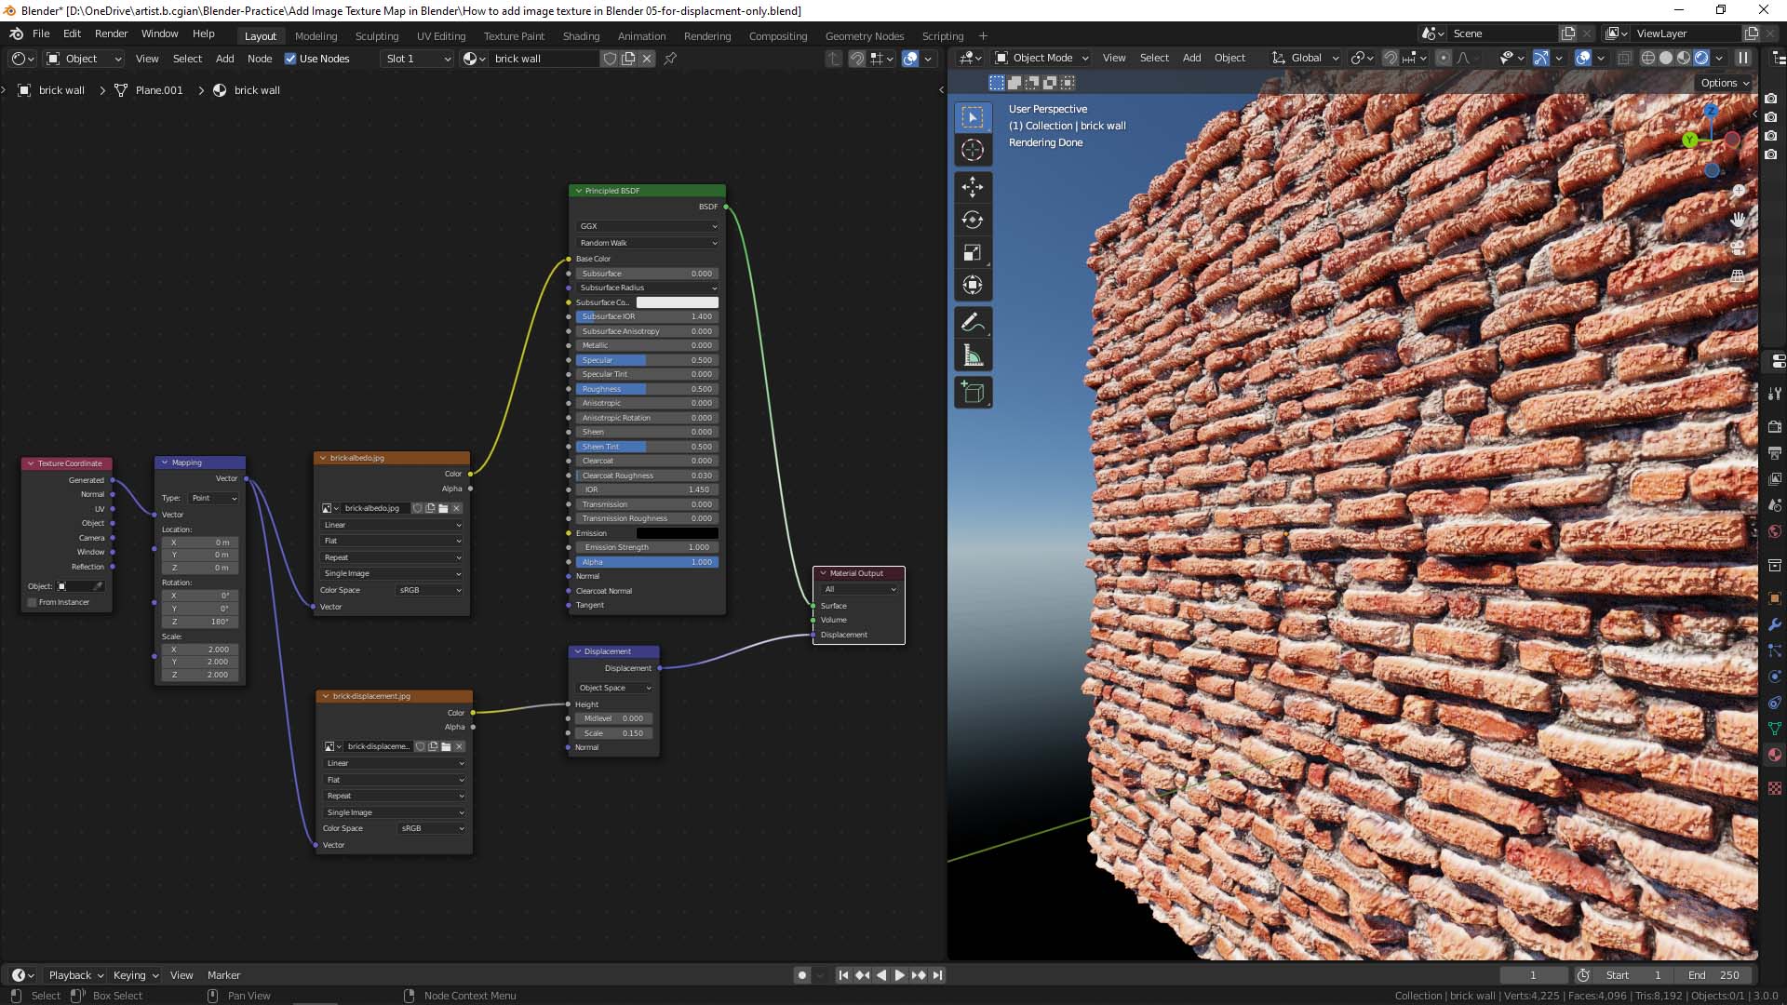Image resolution: width=1787 pixels, height=1005 pixels.
Task: Collapse the Principled BSDF node
Action: [x=579, y=191]
